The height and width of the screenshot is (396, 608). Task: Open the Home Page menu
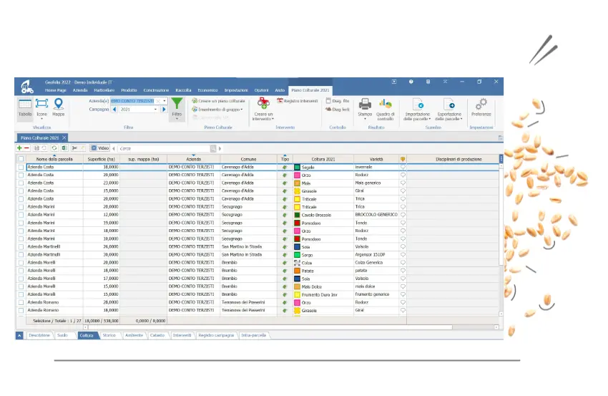[56, 90]
